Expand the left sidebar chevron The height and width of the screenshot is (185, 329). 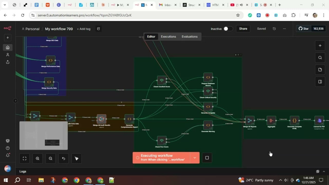coord(15,101)
